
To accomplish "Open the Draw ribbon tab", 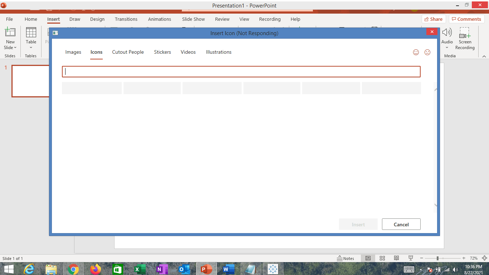I will [x=75, y=19].
